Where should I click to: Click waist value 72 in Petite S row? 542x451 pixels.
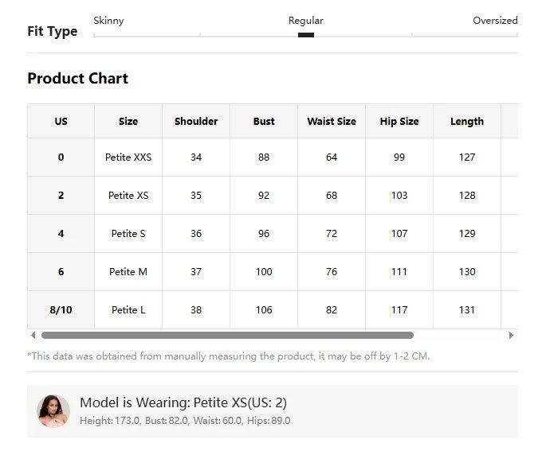[332, 234]
